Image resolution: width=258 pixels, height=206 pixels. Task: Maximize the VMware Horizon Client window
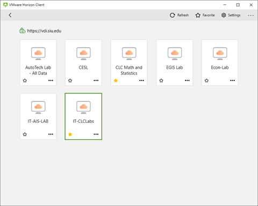pos(238,5)
